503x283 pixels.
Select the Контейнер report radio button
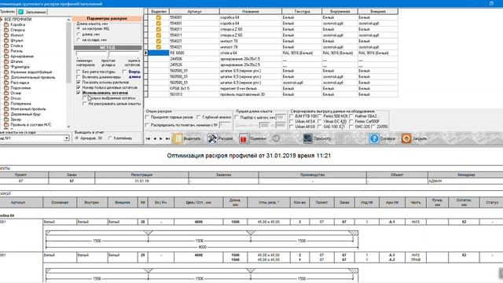pos(110,138)
